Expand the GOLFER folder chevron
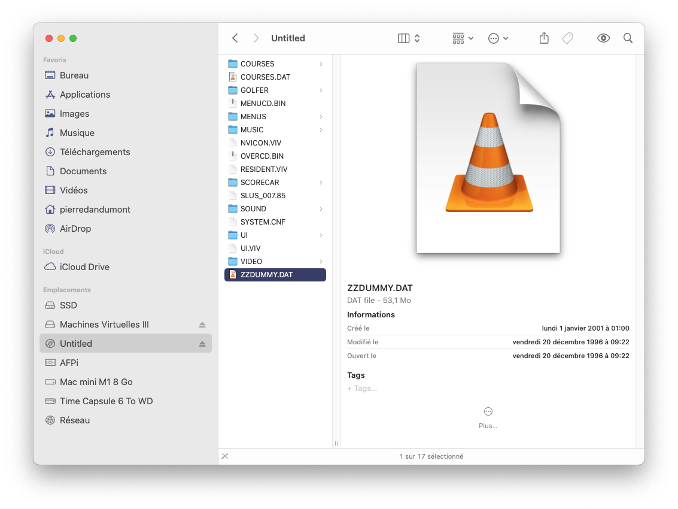678x509 pixels. click(321, 90)
